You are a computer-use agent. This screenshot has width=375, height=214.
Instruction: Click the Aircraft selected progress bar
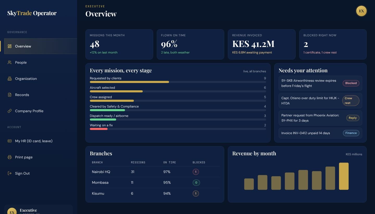coord(178,91)
